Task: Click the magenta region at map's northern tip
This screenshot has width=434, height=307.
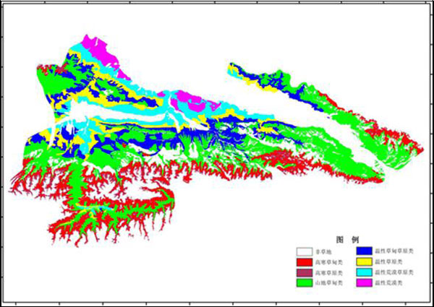Action: point(96,48)
